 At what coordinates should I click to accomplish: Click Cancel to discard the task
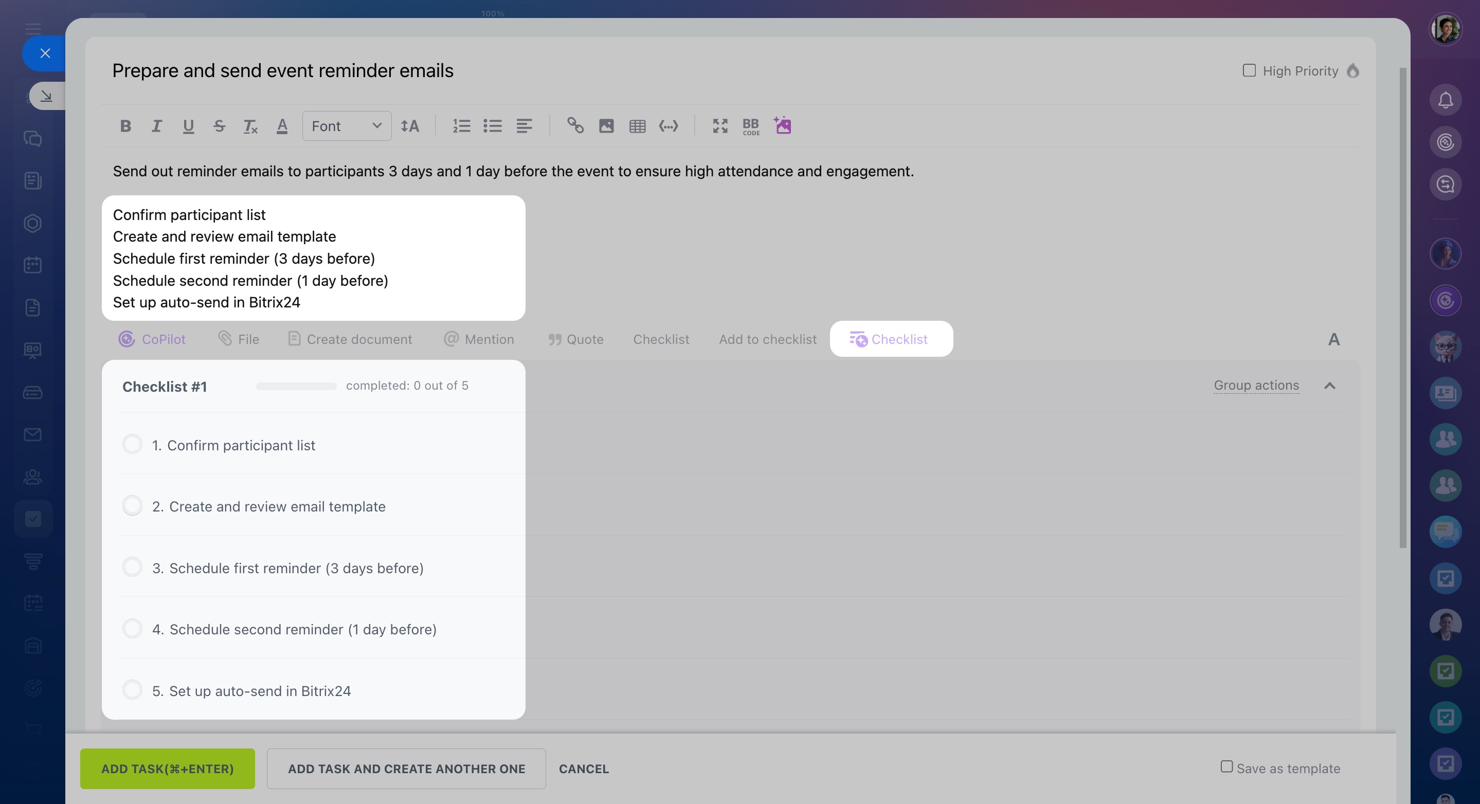coord(583,769)
